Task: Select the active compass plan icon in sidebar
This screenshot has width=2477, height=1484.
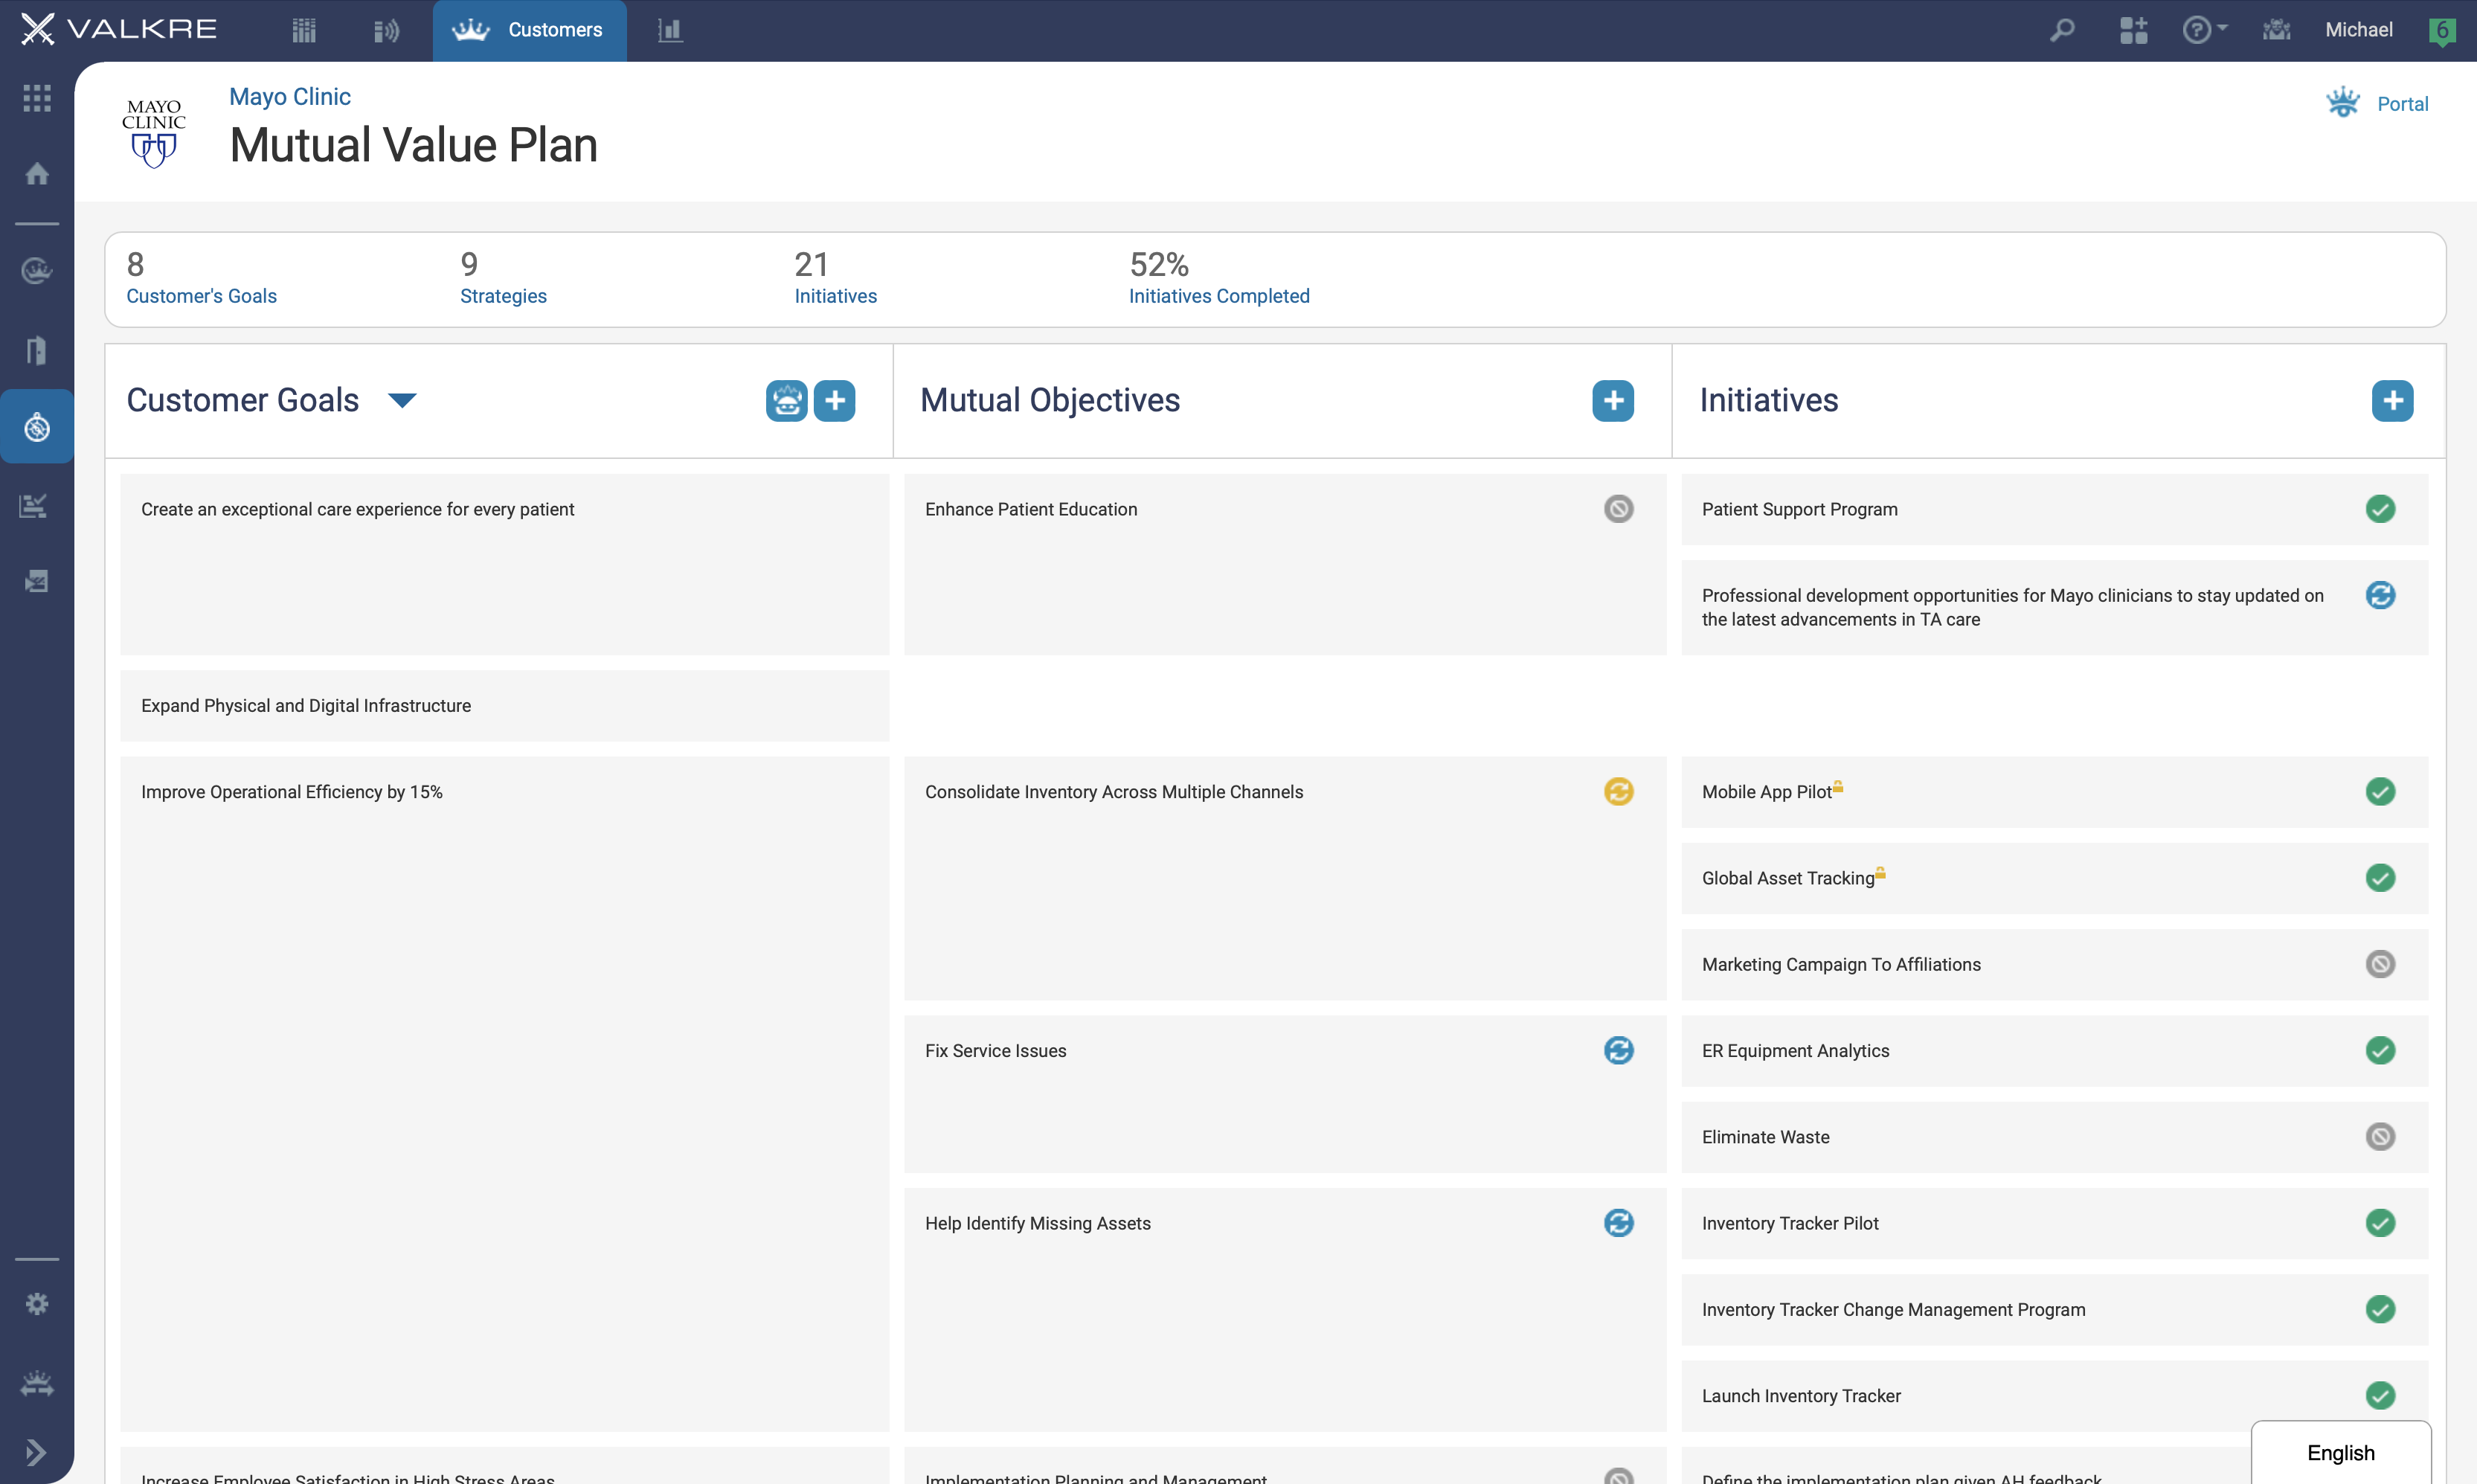Action: pos(37,427)
